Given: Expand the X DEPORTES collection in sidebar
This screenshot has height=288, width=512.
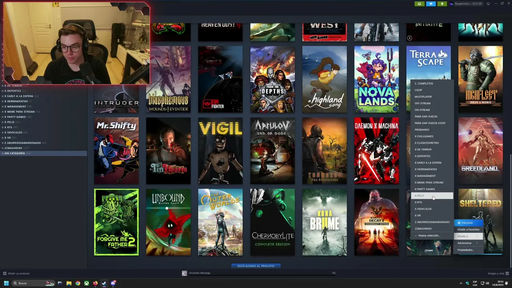Looking at the screenshot, I should point(3,91).
